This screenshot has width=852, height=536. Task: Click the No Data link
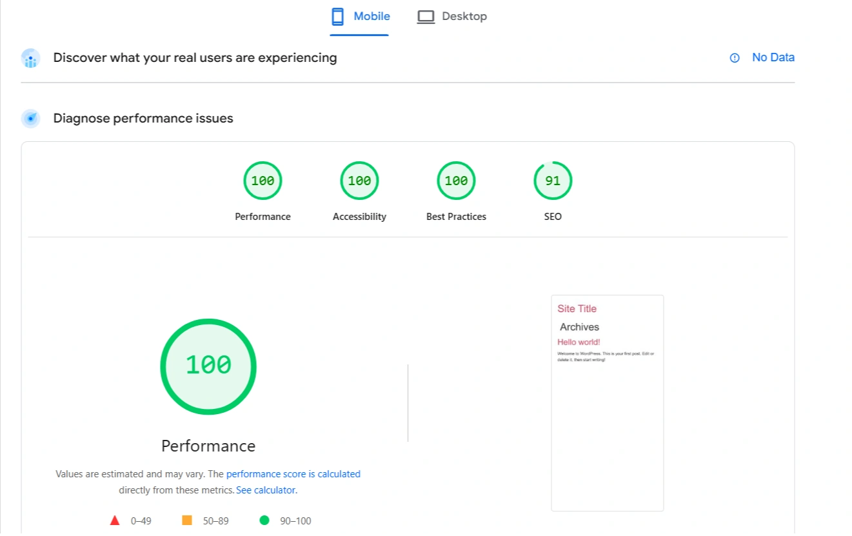coord(773,57)
